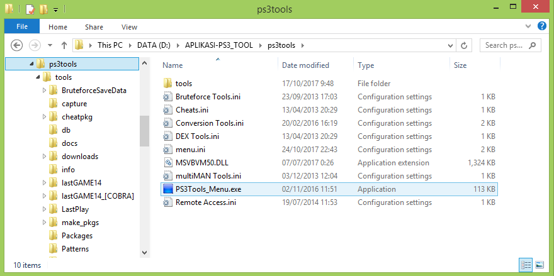This screenshot has width=554, height=276.
Task: Open the Home ribbon tab
Action: click(57, 27)
